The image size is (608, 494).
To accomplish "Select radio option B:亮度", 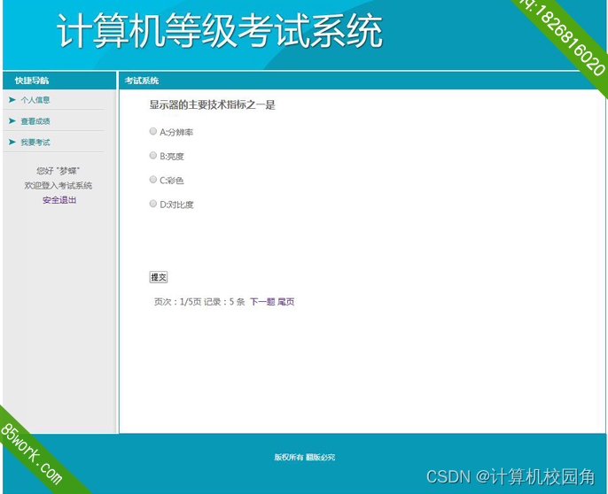I will coord(152,155).
